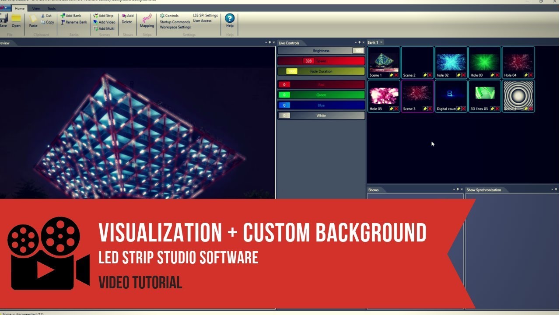
Task: Click Rename Bank in the ribbon
Action: click(74, 22)
